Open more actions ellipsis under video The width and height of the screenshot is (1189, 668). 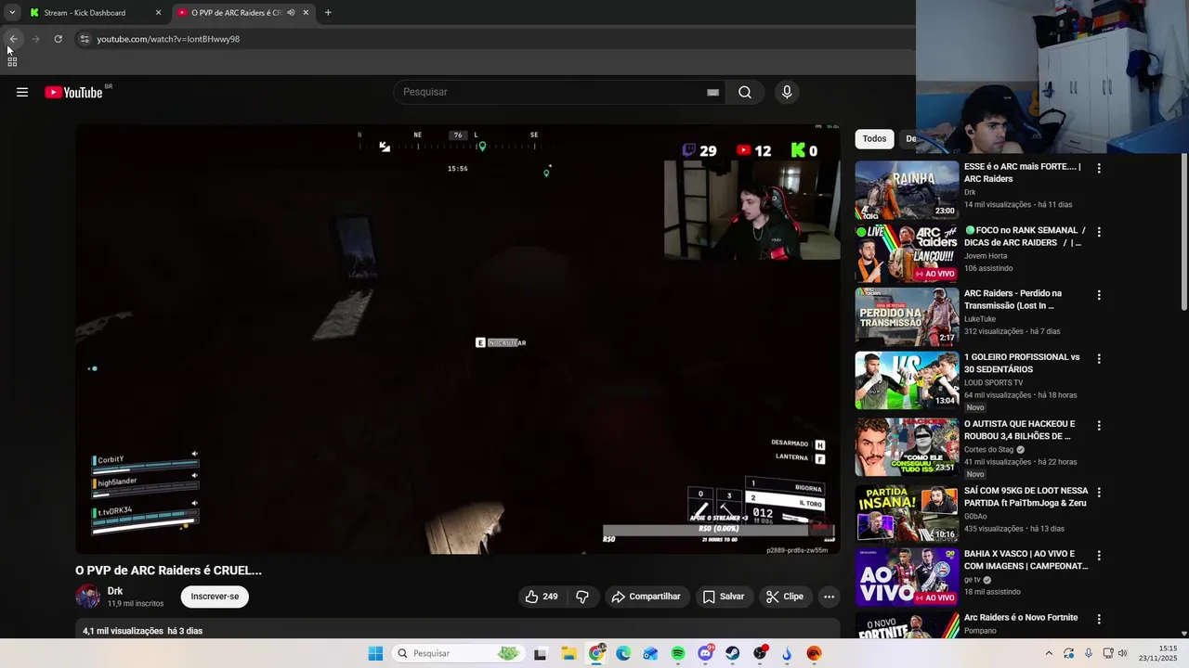[x=830, y=597]
